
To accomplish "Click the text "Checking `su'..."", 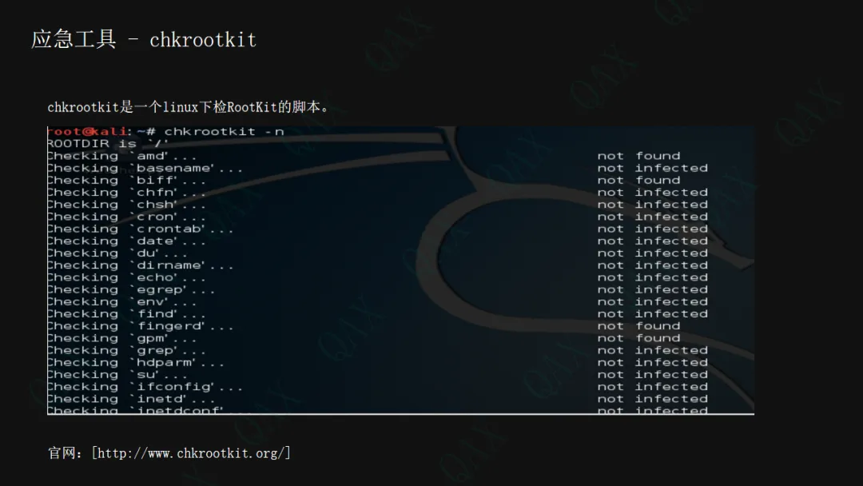I will click(117, 374).
